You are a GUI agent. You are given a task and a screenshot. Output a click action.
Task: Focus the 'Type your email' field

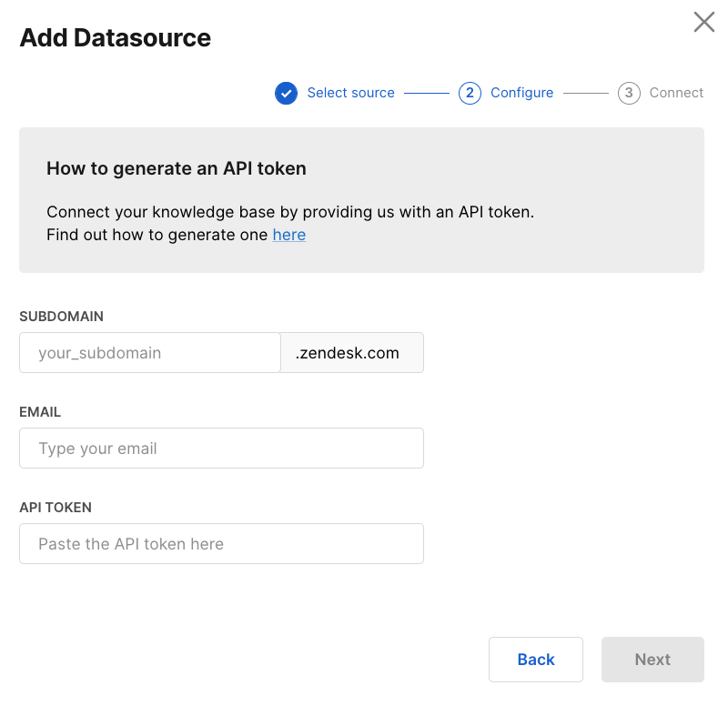[221, 449]
